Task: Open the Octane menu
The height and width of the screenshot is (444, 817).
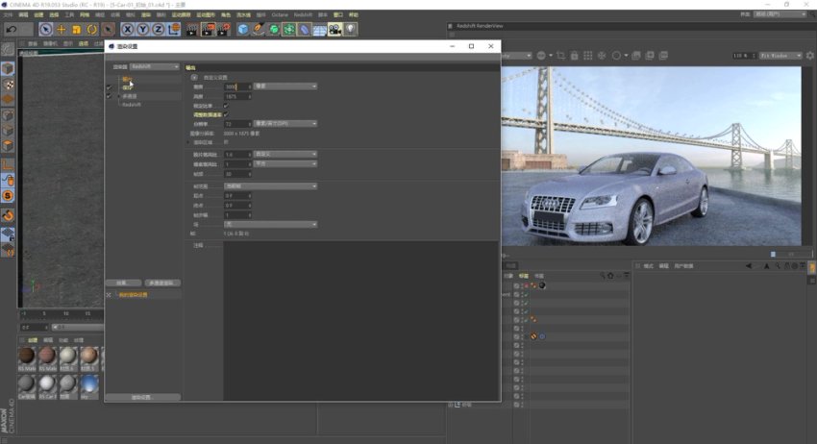Action: (279, 15)
